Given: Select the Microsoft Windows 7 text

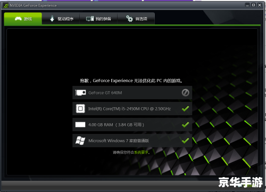Looking at the screenshot, I should pyautogui.click(x=119, y=141).
